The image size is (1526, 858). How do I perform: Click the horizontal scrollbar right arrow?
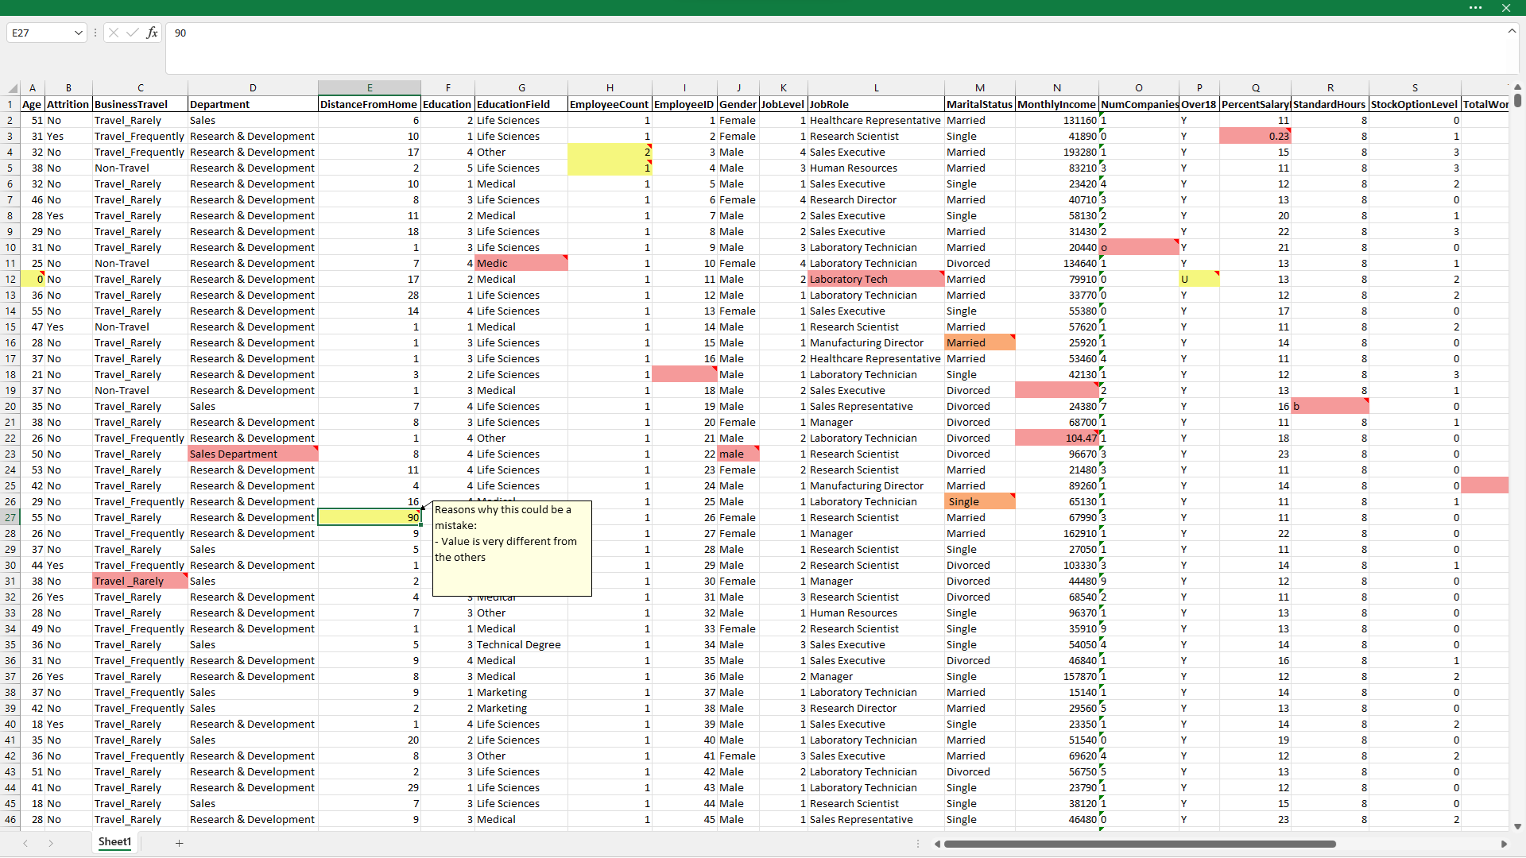(x=1503, y=844)
